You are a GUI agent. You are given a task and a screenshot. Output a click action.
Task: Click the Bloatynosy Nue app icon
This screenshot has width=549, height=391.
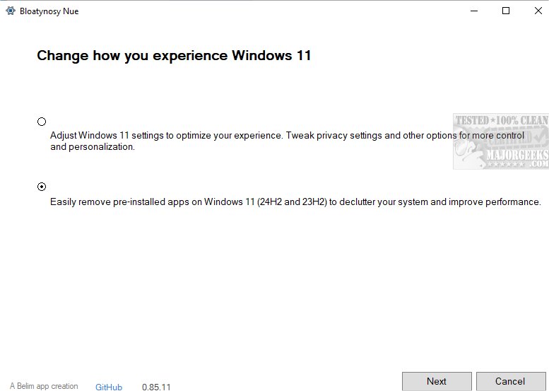(11, 11)
